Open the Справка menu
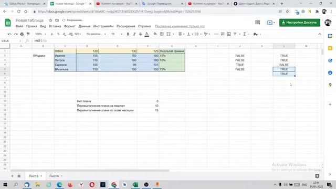The width and height of the screenshot is (336, 189). pos(144,26)
